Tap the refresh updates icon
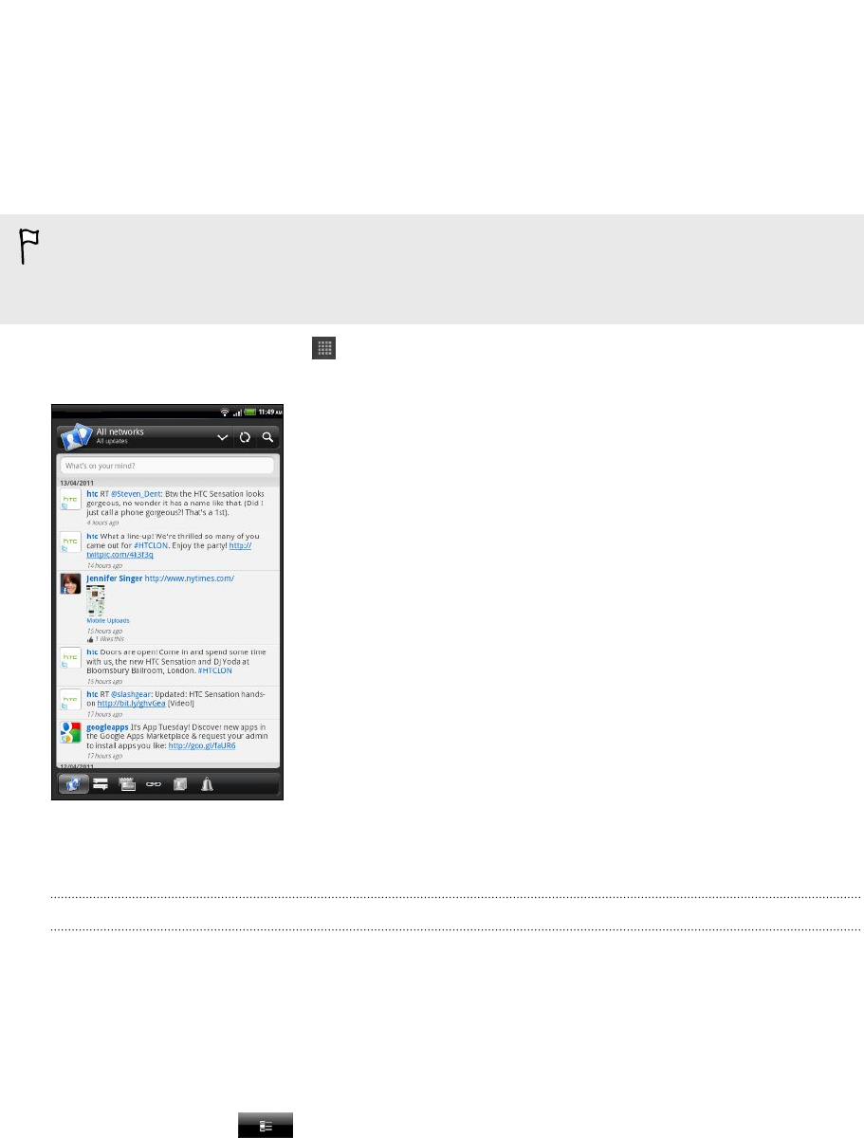This screenshot has height=1138, width=864. [x=245, y=438]
